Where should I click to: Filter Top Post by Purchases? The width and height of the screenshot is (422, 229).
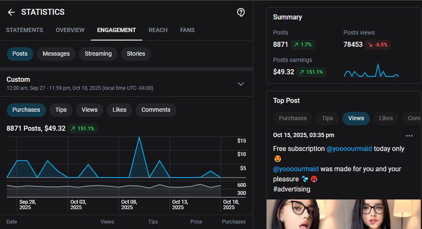pos(292,119)
